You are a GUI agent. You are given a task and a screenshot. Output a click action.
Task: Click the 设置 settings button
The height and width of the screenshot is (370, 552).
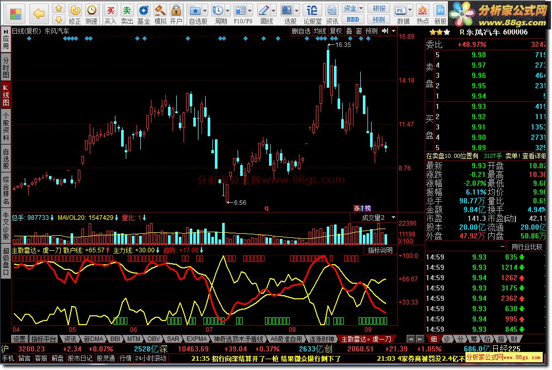(x=20, y=339)
